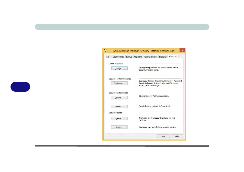Click the TPM application icon in title bar

click(x=105, y=51)
